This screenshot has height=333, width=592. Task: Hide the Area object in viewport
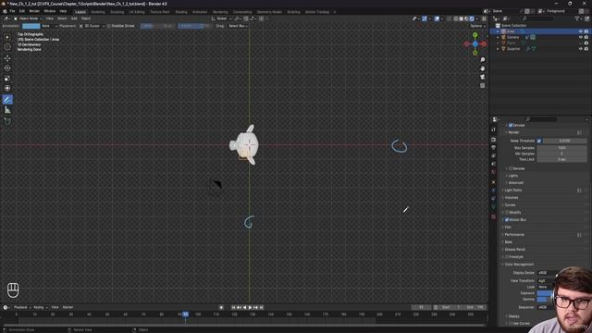click(x=581, y=31)
